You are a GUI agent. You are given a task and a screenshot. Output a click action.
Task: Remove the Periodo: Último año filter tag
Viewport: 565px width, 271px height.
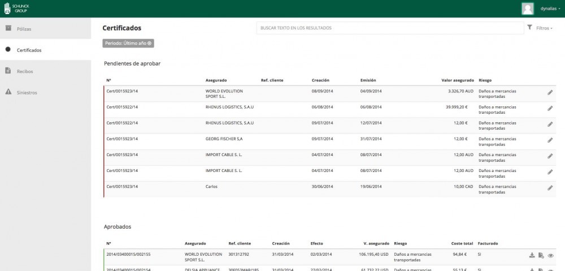click(x=150, y=43)
